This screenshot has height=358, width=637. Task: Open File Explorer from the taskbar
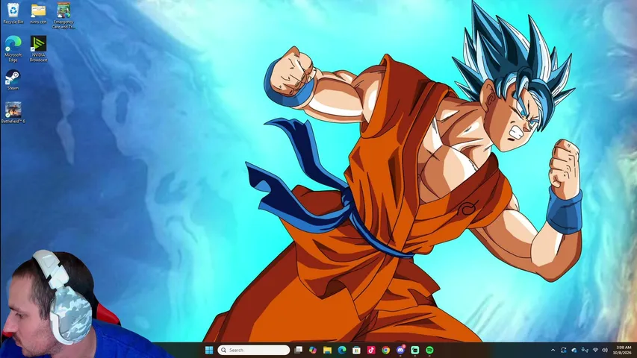click(x=327, y=350)
